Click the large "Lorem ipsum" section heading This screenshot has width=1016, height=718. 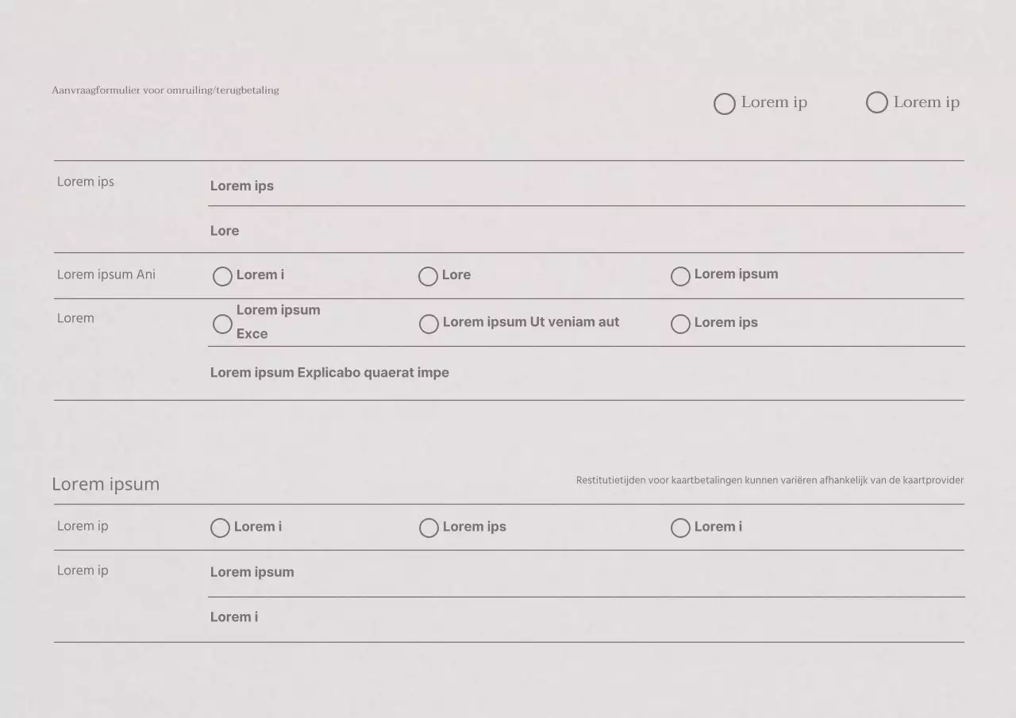106,484
